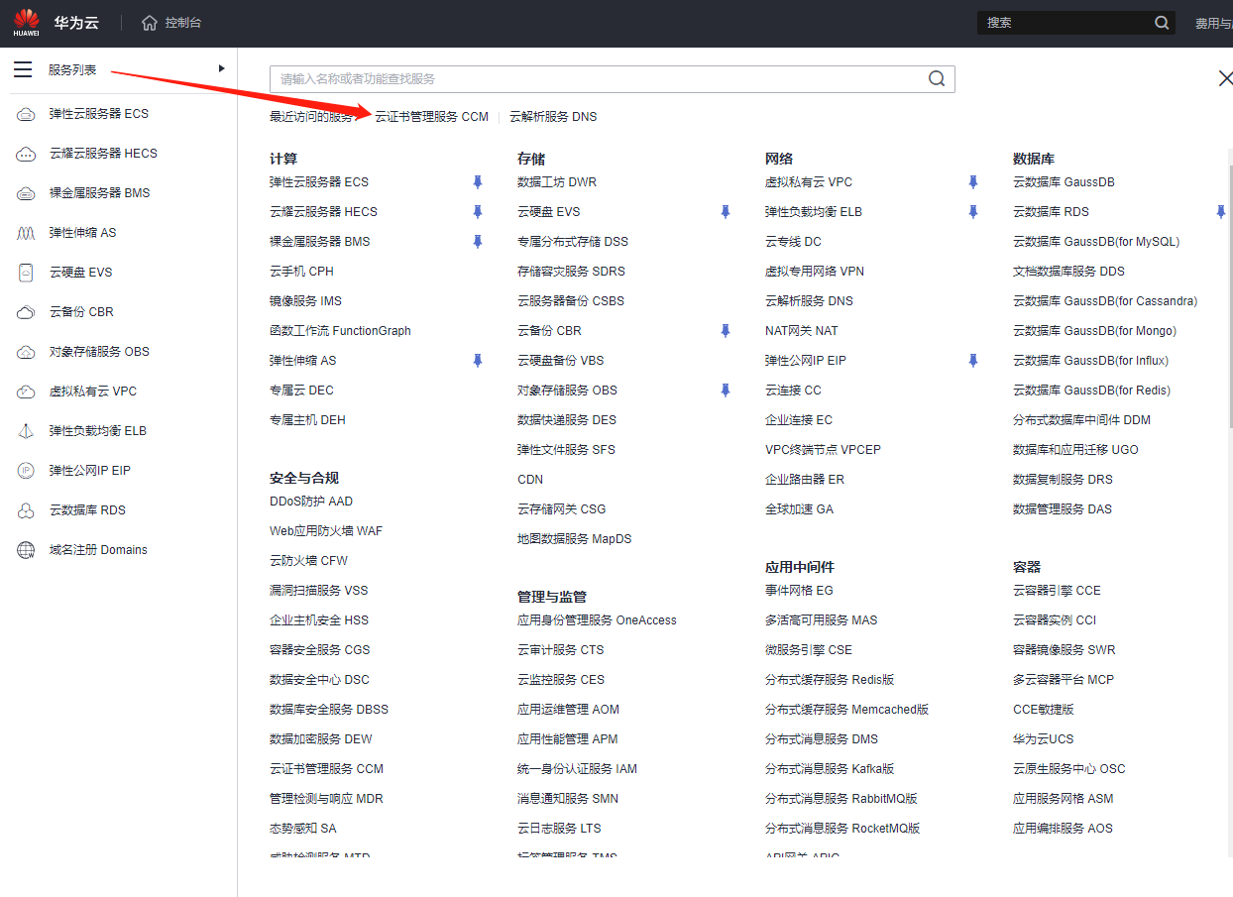The width and height of the screenshot is (1233, 897).
Task: Open 统一身份认证服务 IAM
Action: (577, 769)
